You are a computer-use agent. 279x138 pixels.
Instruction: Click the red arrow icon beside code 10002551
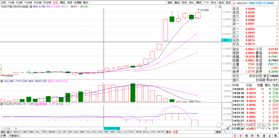click(x=234, y=3)
